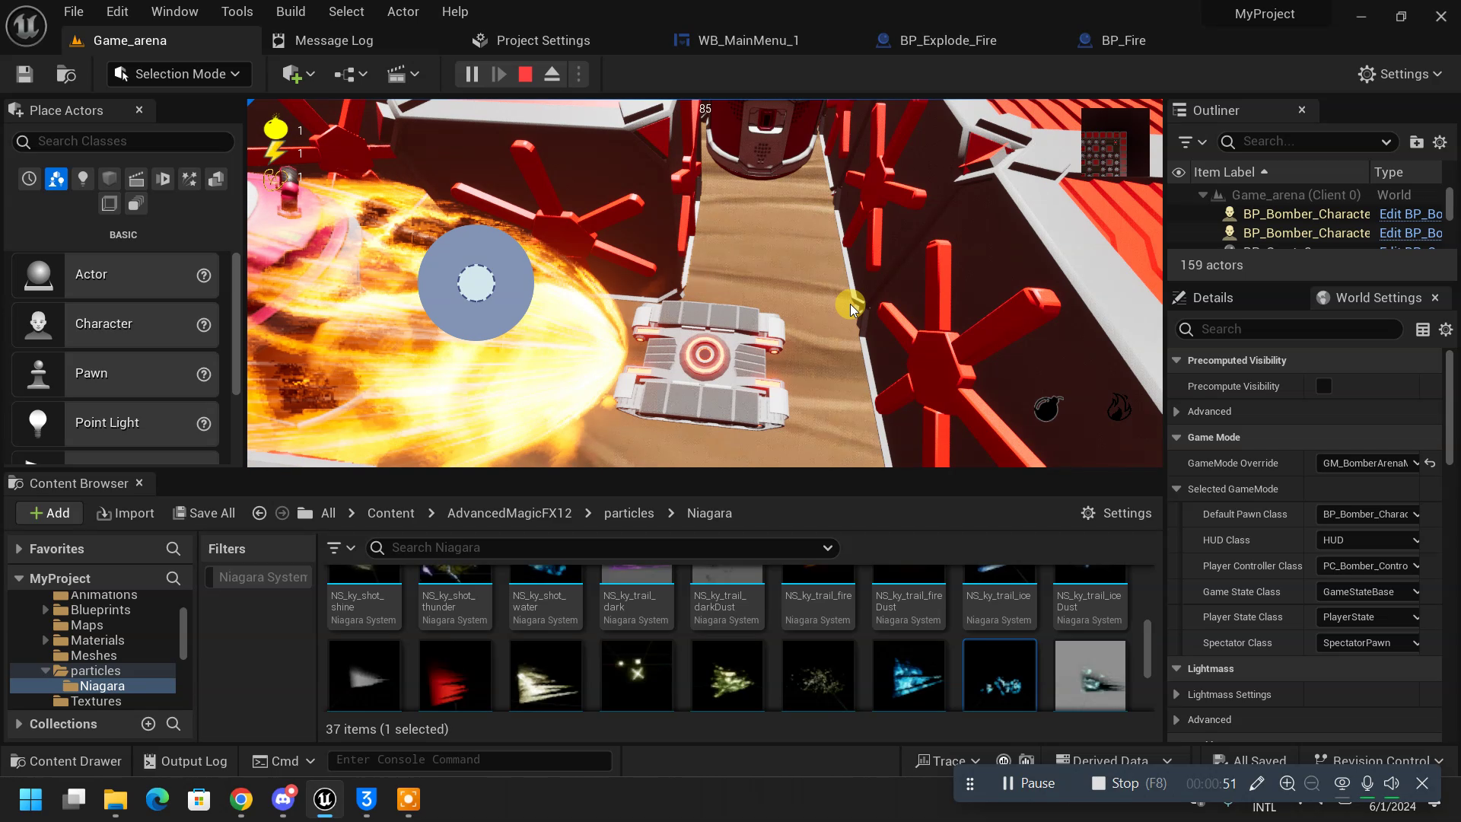Toggle the Outliner visibility eye column
Viewport: 1461px width, 822px height.
click(x=1179, y=172)
